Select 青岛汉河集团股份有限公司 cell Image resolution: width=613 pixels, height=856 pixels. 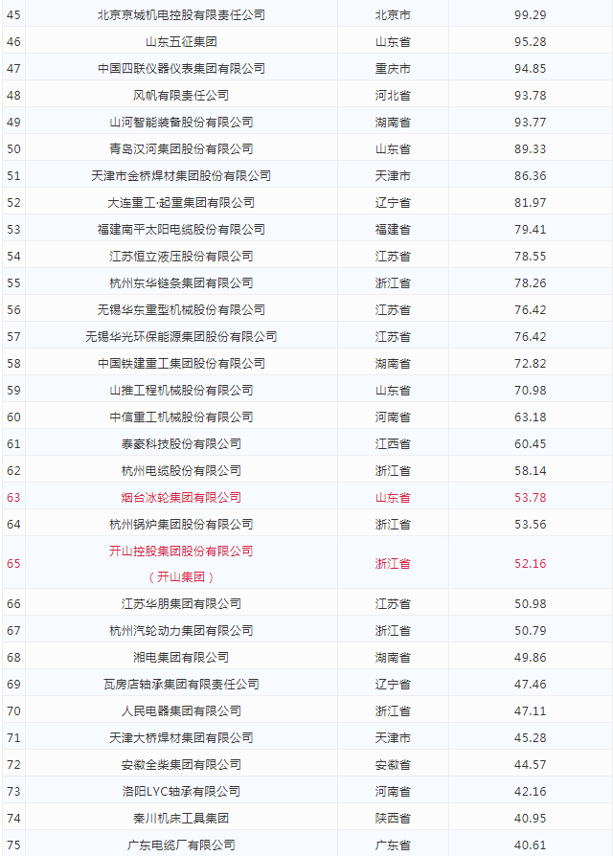point(181,148)
